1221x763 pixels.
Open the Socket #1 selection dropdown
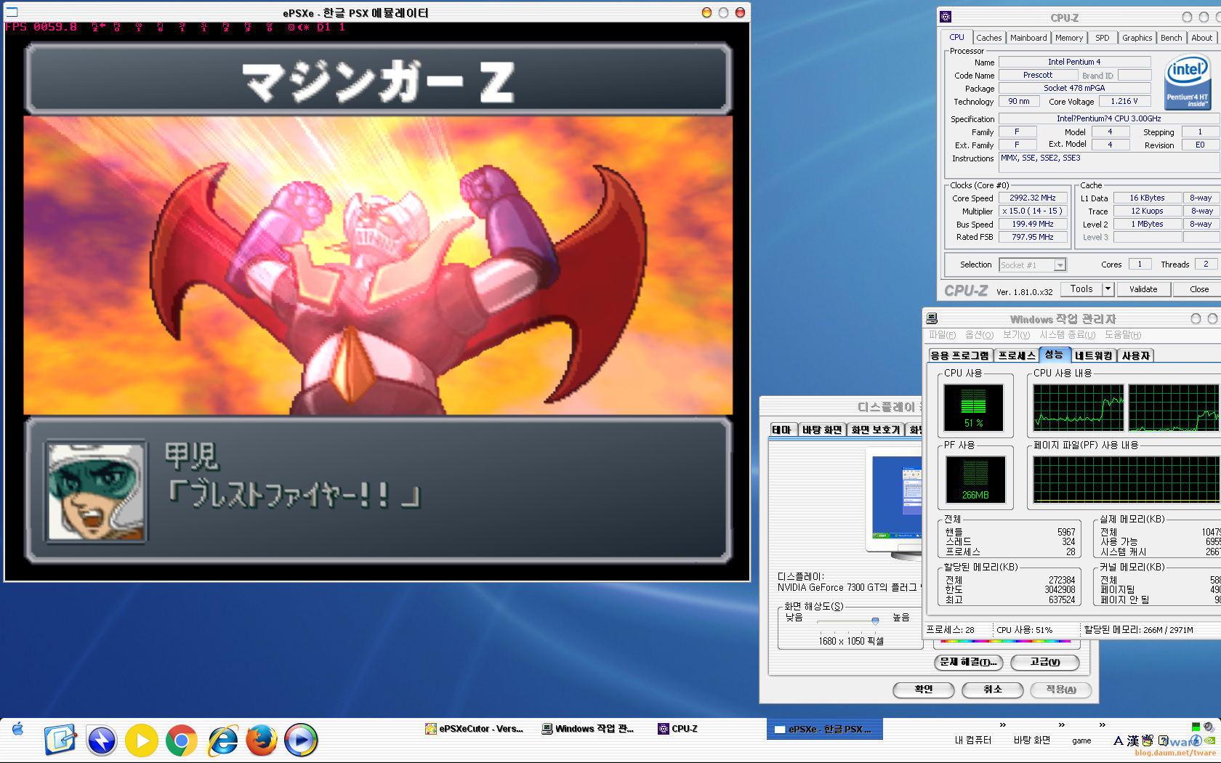tap(1060, 265)
